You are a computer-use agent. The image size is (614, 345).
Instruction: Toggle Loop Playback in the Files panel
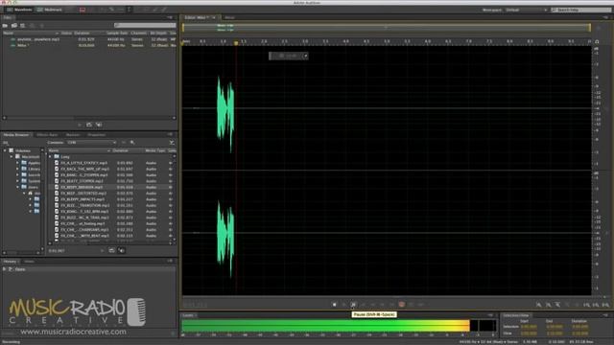(x=89, y=125)
